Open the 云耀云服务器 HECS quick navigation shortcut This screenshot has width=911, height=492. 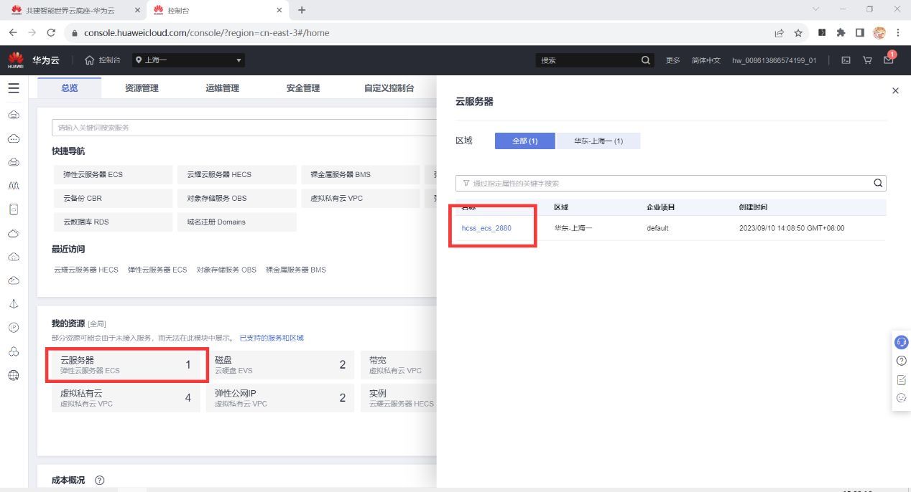click(236, 174)
